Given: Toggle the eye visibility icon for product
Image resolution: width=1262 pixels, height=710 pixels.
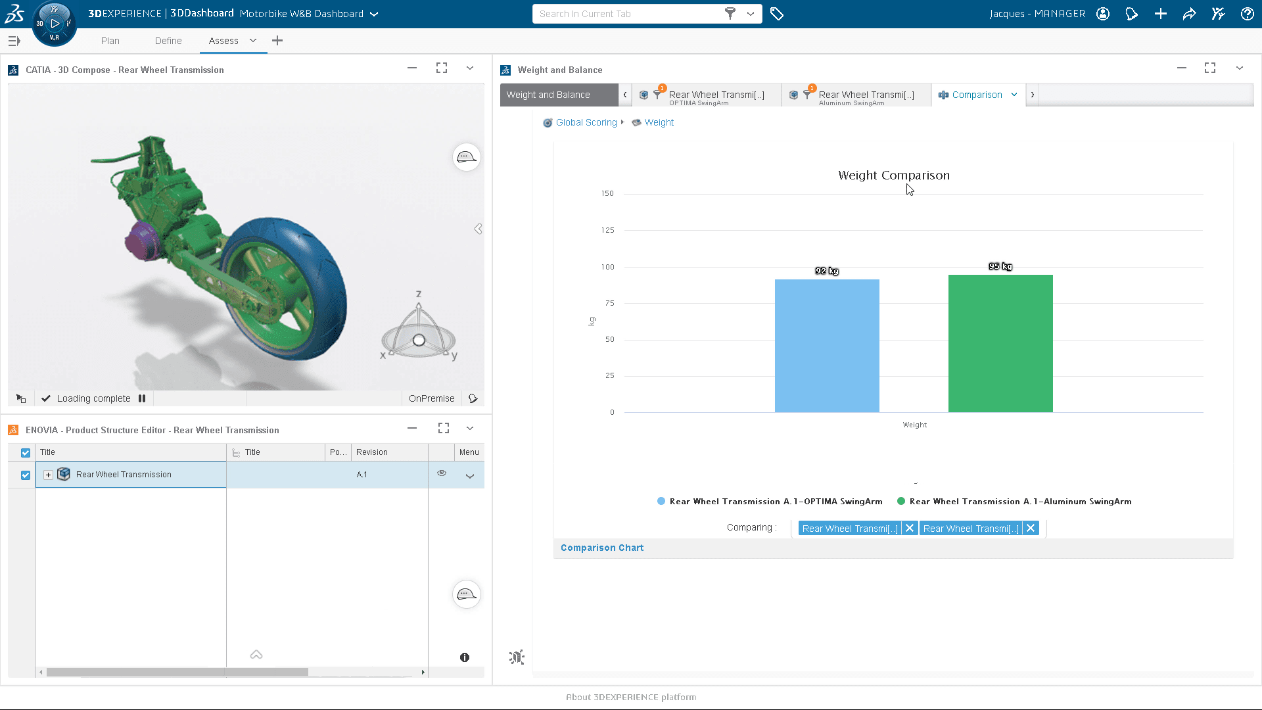Looking at the screenshot, I should point(441,474).
